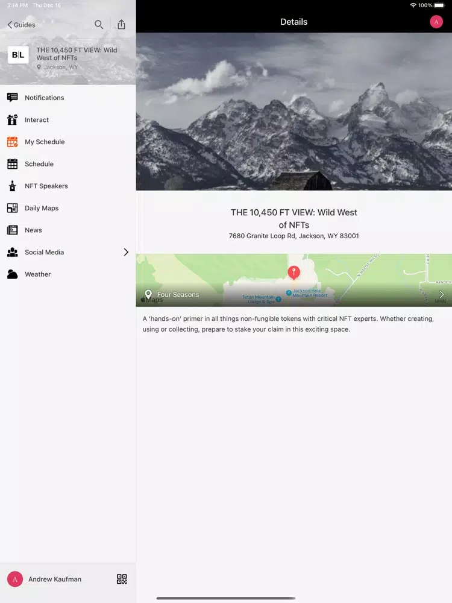Image resolution: width=452 pixels, height=603 pixels.
Task: Expand Social Media chevron
Action: click(126, 252)
